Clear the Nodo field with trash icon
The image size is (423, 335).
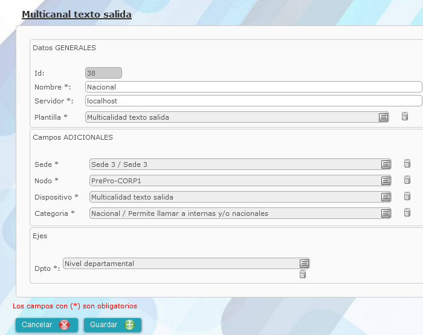[x=407, y=180]
